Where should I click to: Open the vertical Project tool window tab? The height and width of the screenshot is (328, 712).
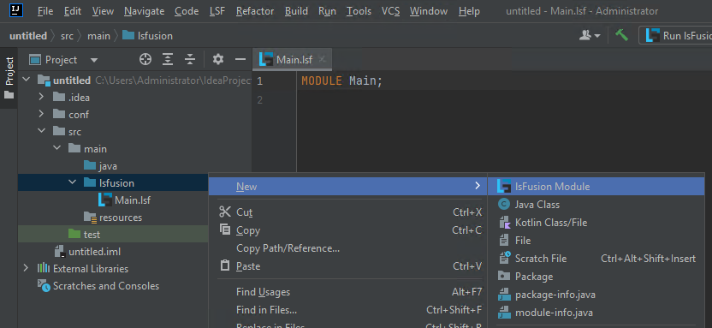click(x=9, y=78)
